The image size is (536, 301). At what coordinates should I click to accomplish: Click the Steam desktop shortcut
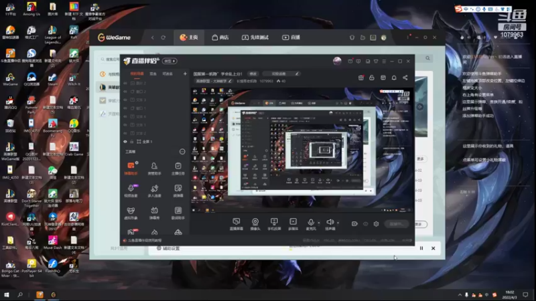[53, 78]
